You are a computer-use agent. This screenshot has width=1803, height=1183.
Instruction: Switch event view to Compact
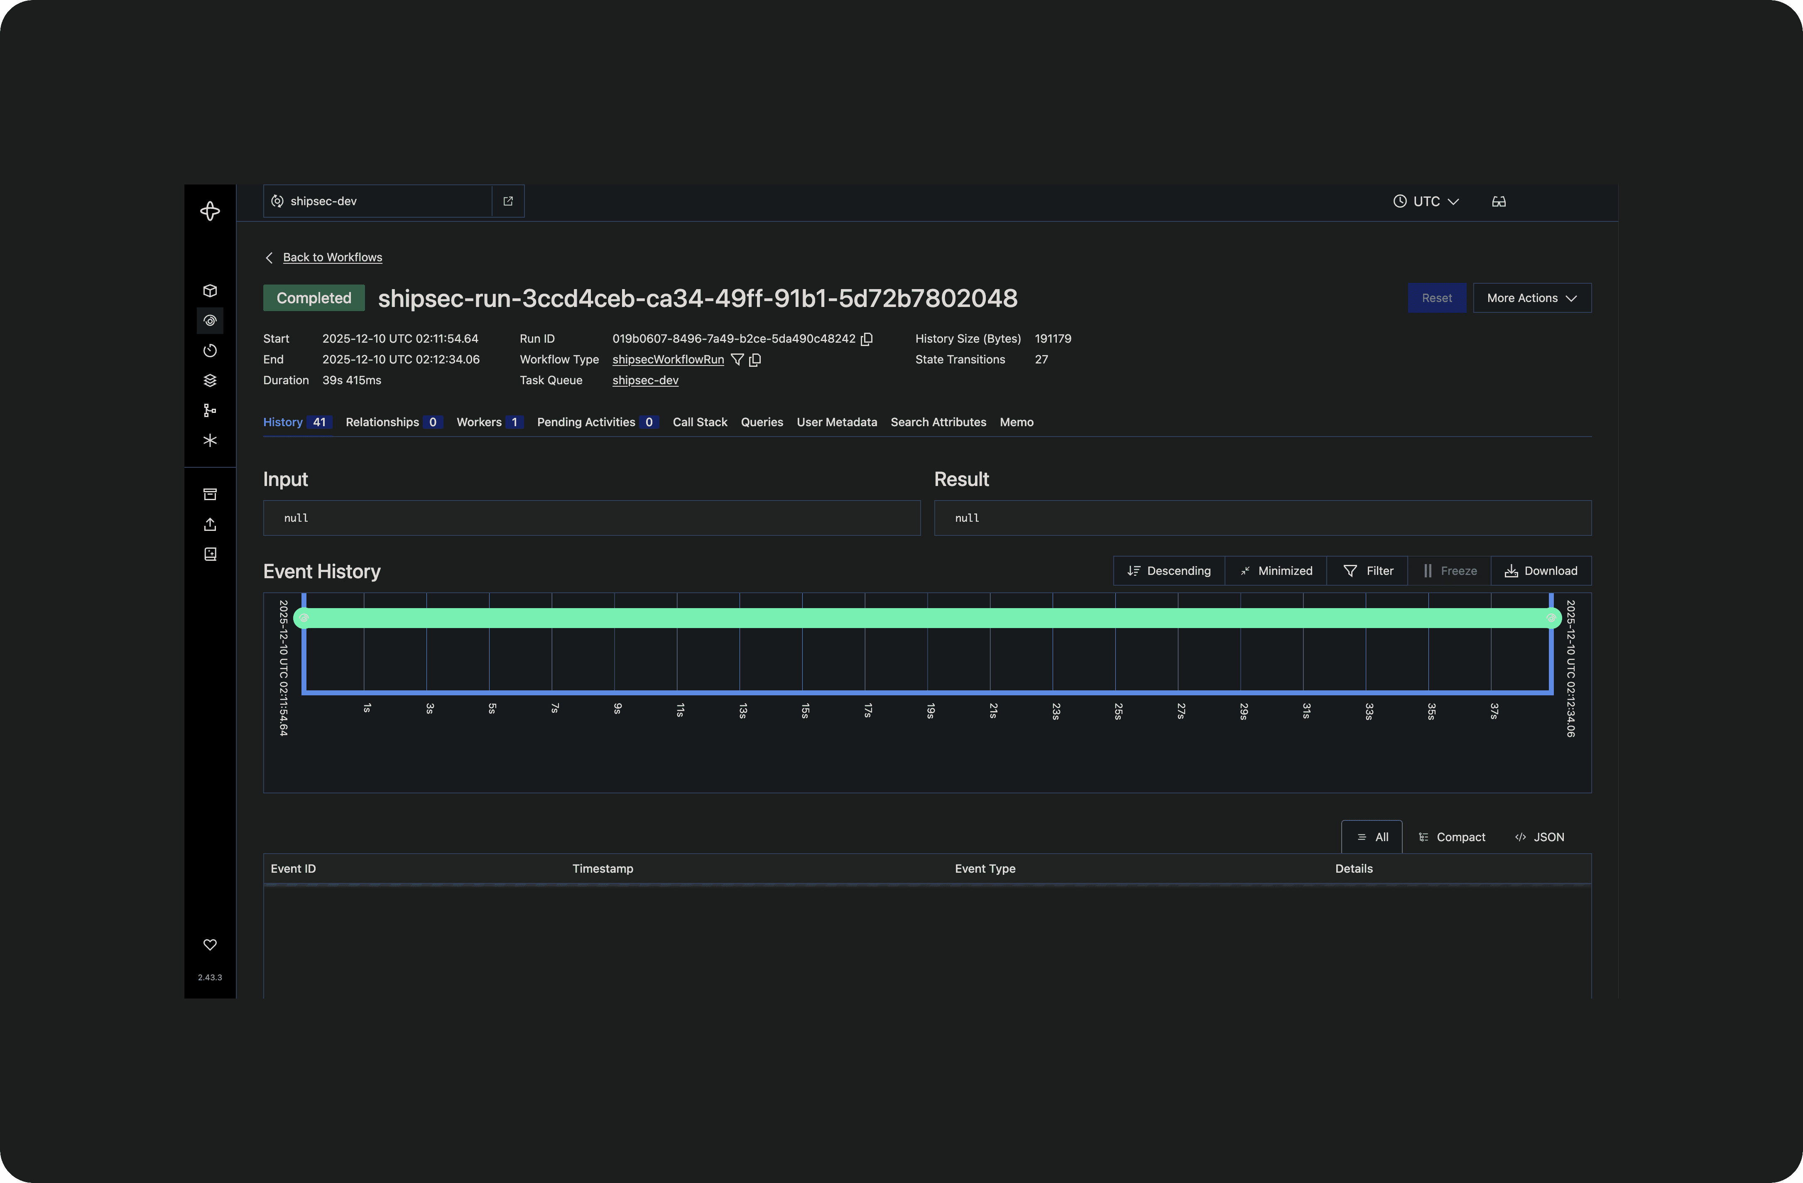click(x=1451, y=837)
